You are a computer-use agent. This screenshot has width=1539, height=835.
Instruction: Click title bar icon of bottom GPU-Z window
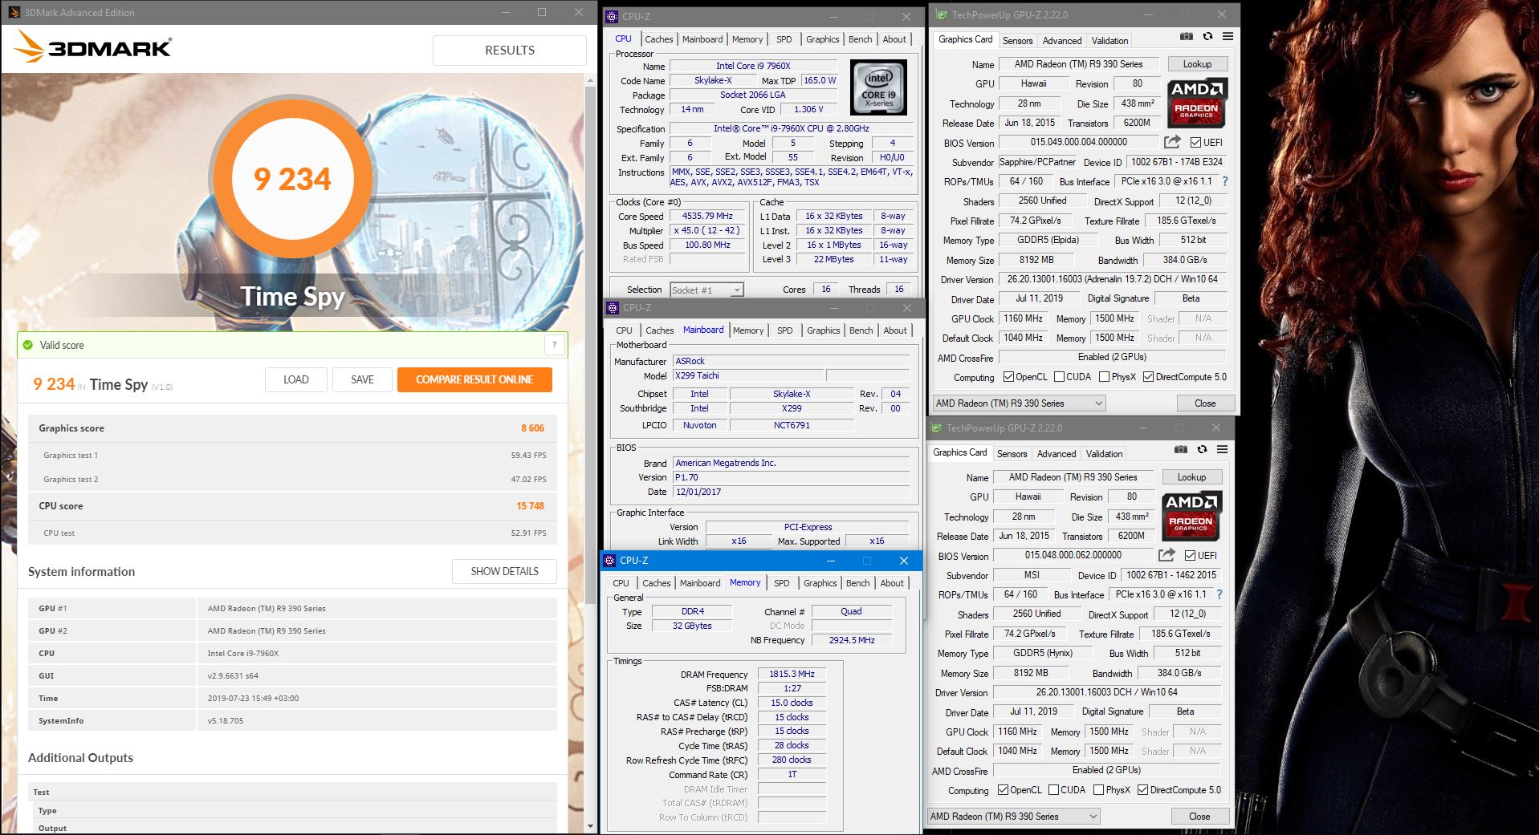pos(935,428)
